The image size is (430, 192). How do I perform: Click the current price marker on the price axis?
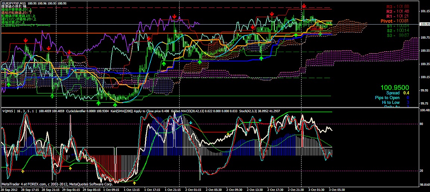point(424,24)
